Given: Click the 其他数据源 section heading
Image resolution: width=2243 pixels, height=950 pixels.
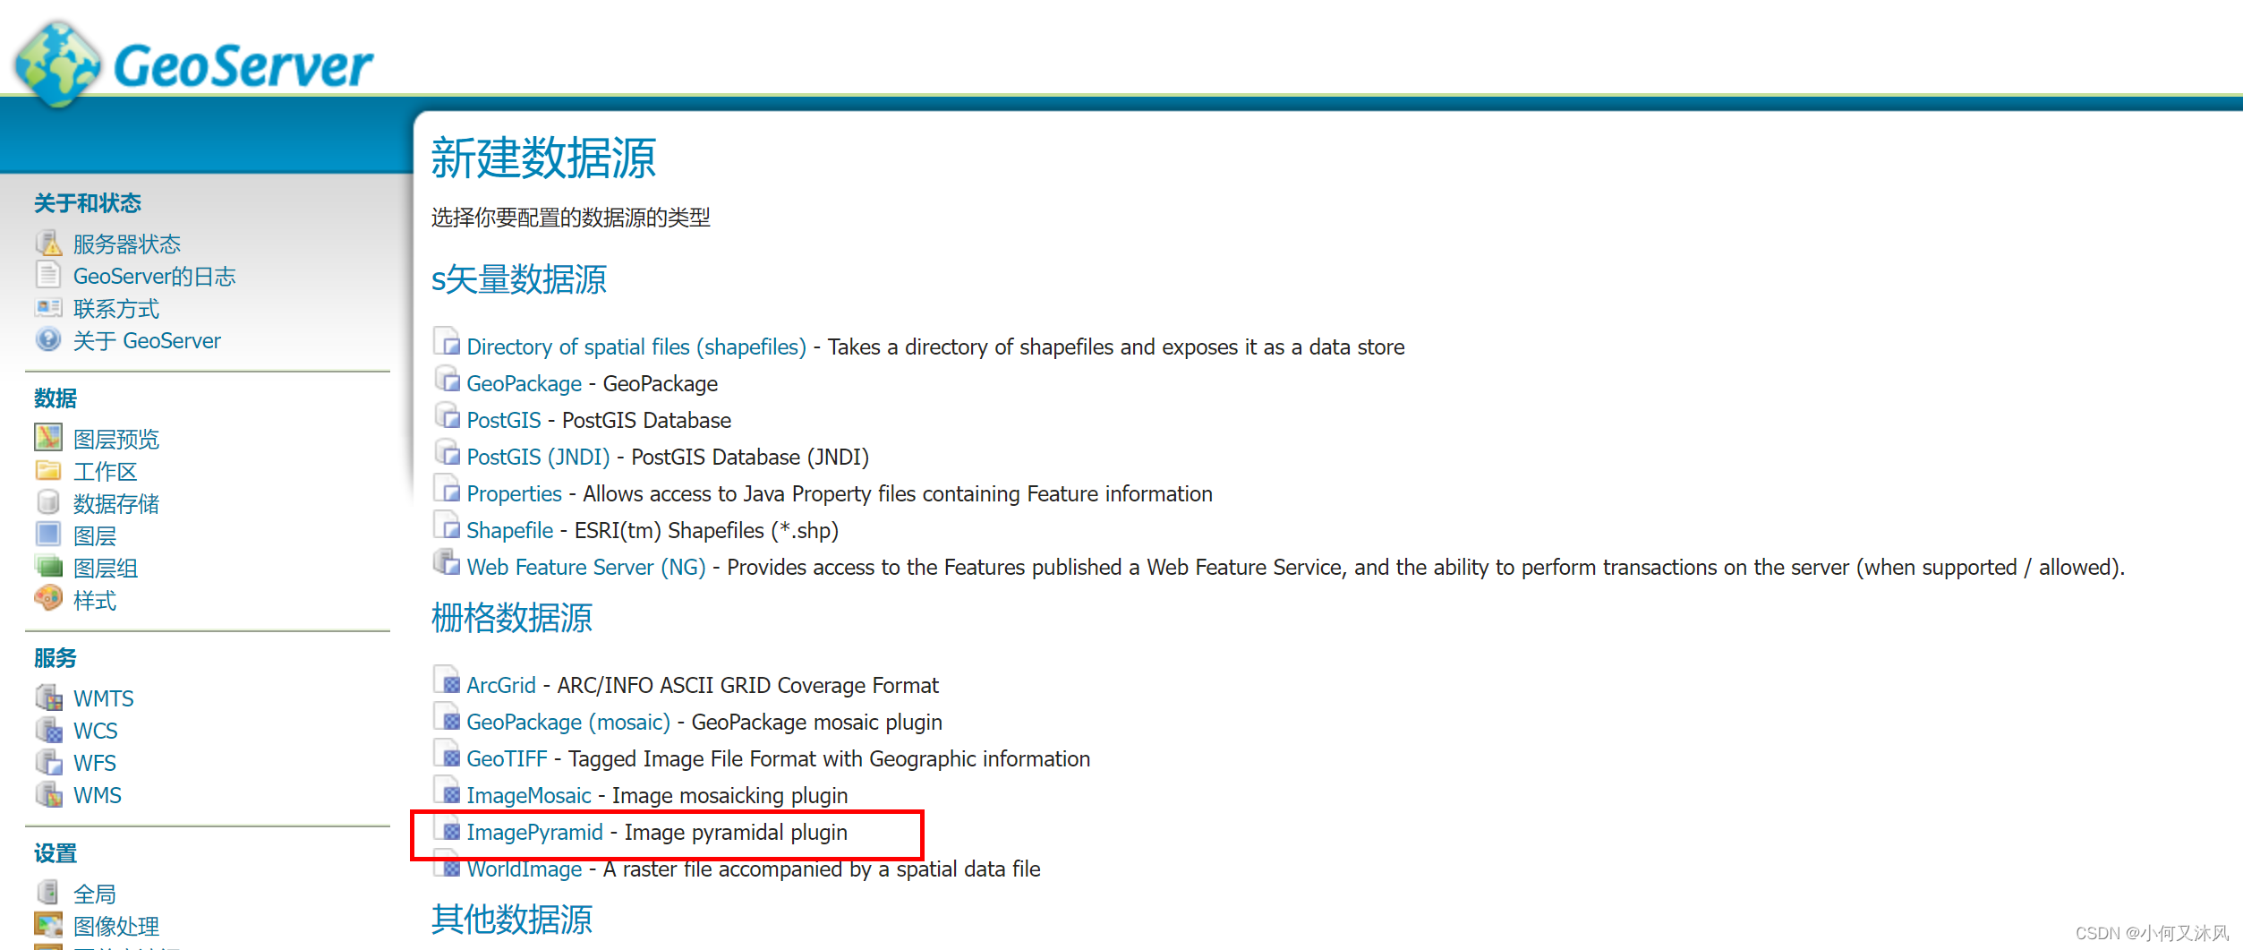Looking at the screenshot, I should pyautogui.click(x=511, y=920).
